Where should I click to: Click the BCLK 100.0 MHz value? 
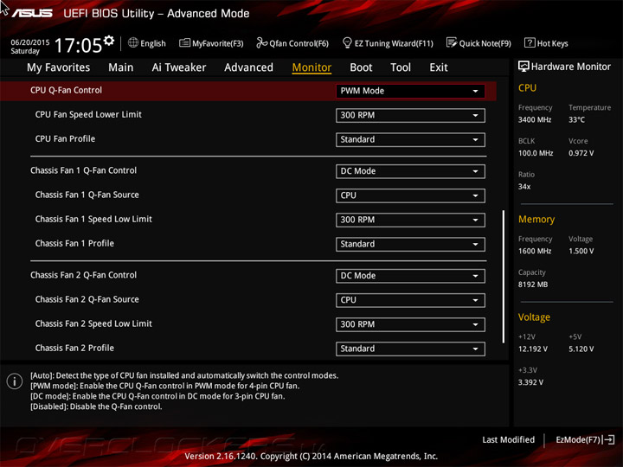tap(536, 153)
